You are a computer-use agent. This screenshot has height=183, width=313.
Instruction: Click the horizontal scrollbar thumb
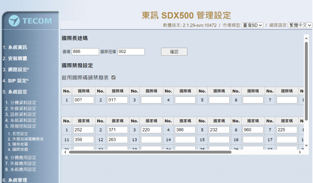tap(150, 152)
